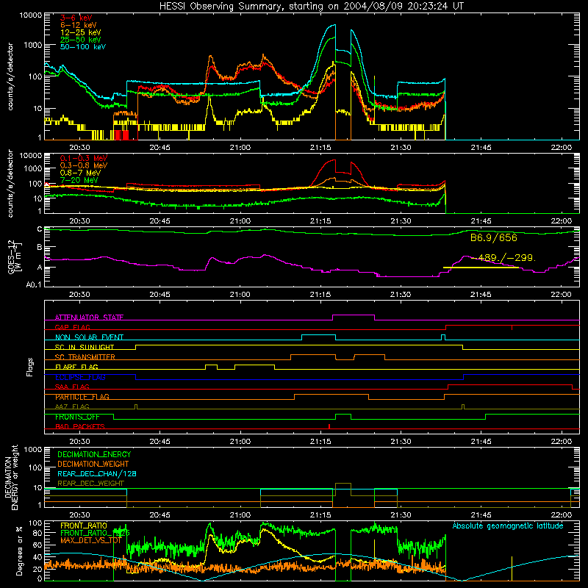Select the green 'FRONT_RATIO_1225' legend label
This screenshot has height=588, width=588.
95,533
